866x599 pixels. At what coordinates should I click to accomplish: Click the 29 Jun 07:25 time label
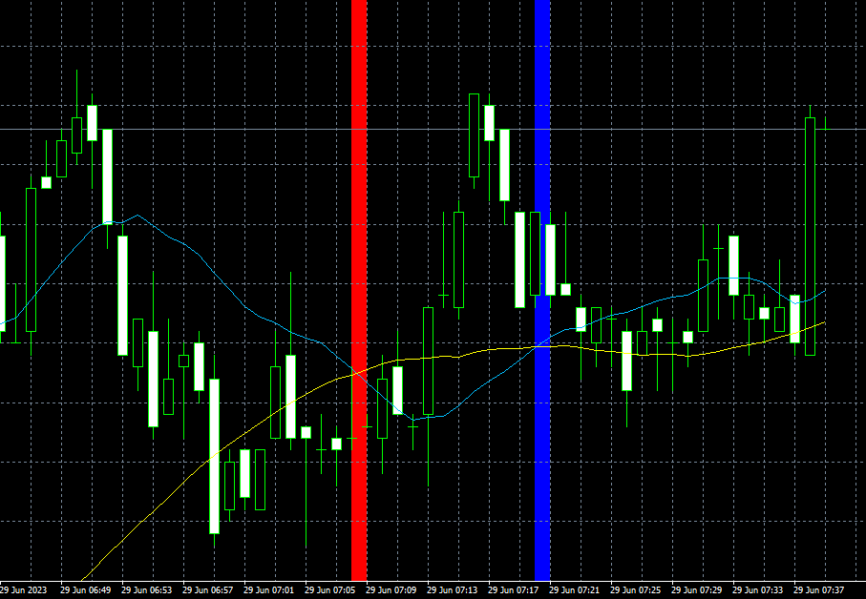(638, 590)
